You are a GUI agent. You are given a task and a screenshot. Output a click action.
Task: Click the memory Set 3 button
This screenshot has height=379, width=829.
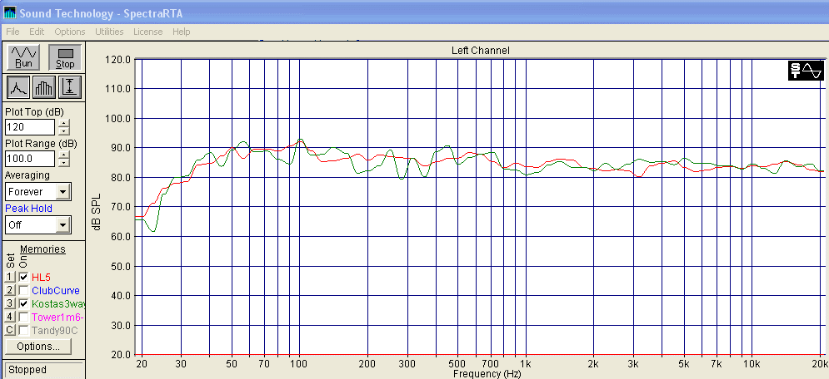[9, 303]
